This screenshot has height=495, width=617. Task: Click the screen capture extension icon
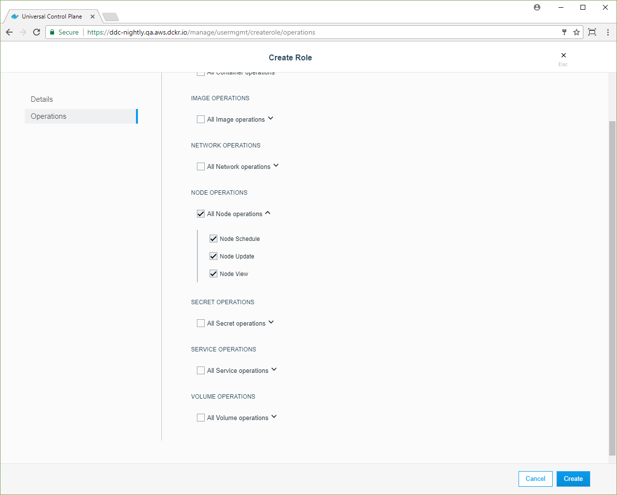tap(592, 32)
